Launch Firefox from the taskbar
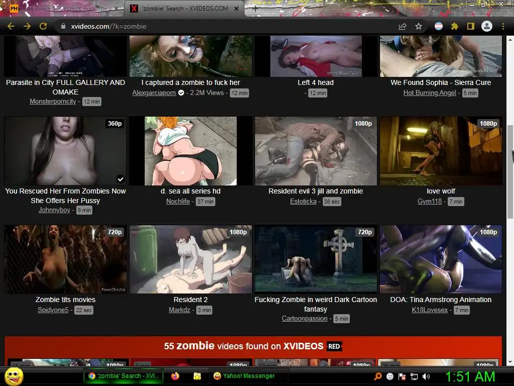The height and width of the screenshot is (386, 514). pos(175,376)
